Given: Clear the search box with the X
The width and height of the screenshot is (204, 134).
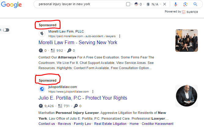Looking at the screenshot, I should pyautogui.click(x=165, y=4).
